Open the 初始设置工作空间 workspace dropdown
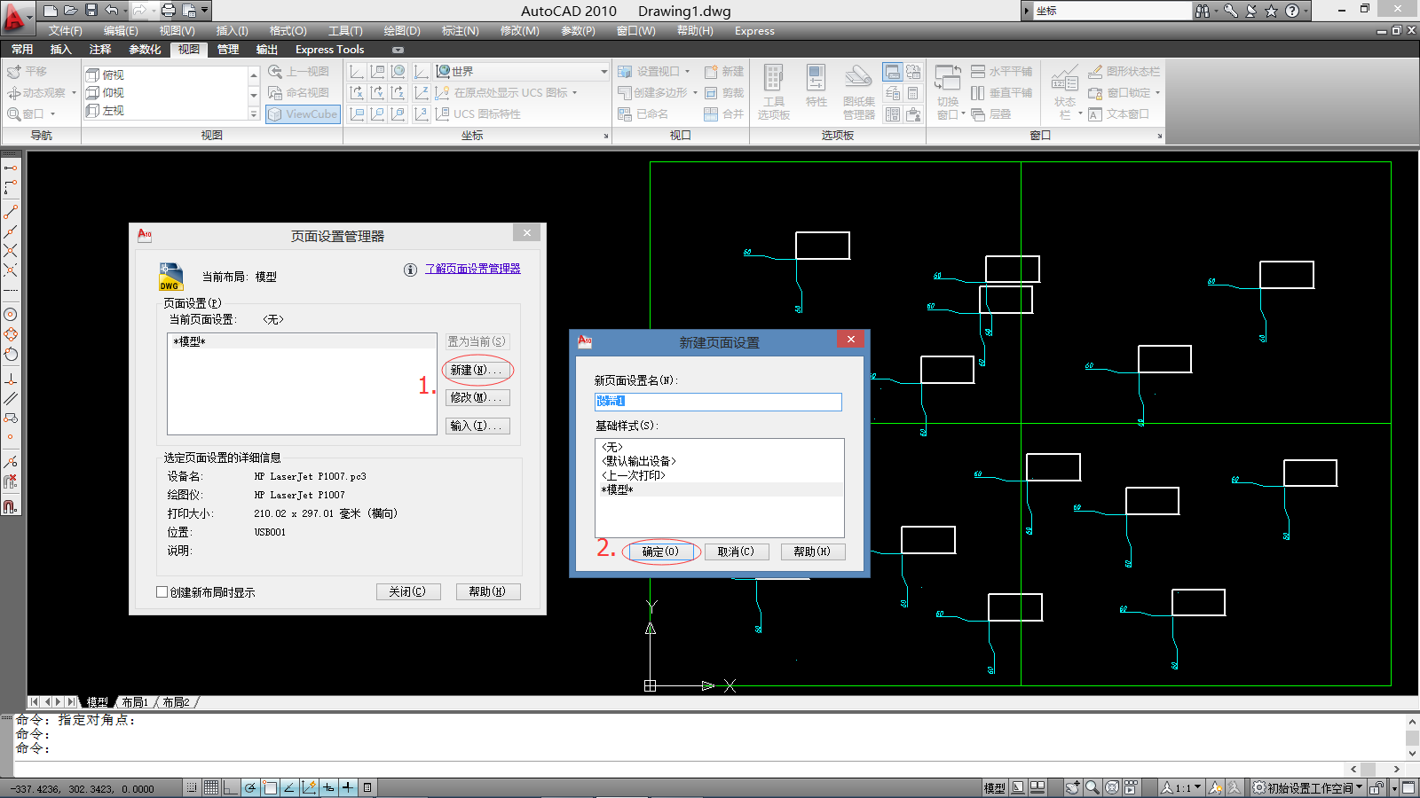 (x=1311, y=787)
